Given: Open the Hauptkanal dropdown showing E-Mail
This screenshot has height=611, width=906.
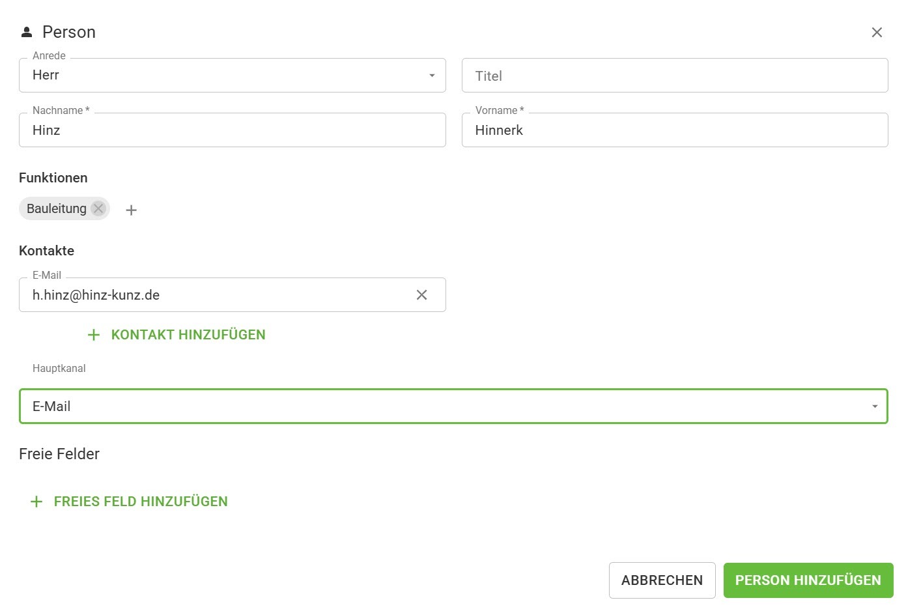Looking at the screenshot, I should [x=443, y=406].
